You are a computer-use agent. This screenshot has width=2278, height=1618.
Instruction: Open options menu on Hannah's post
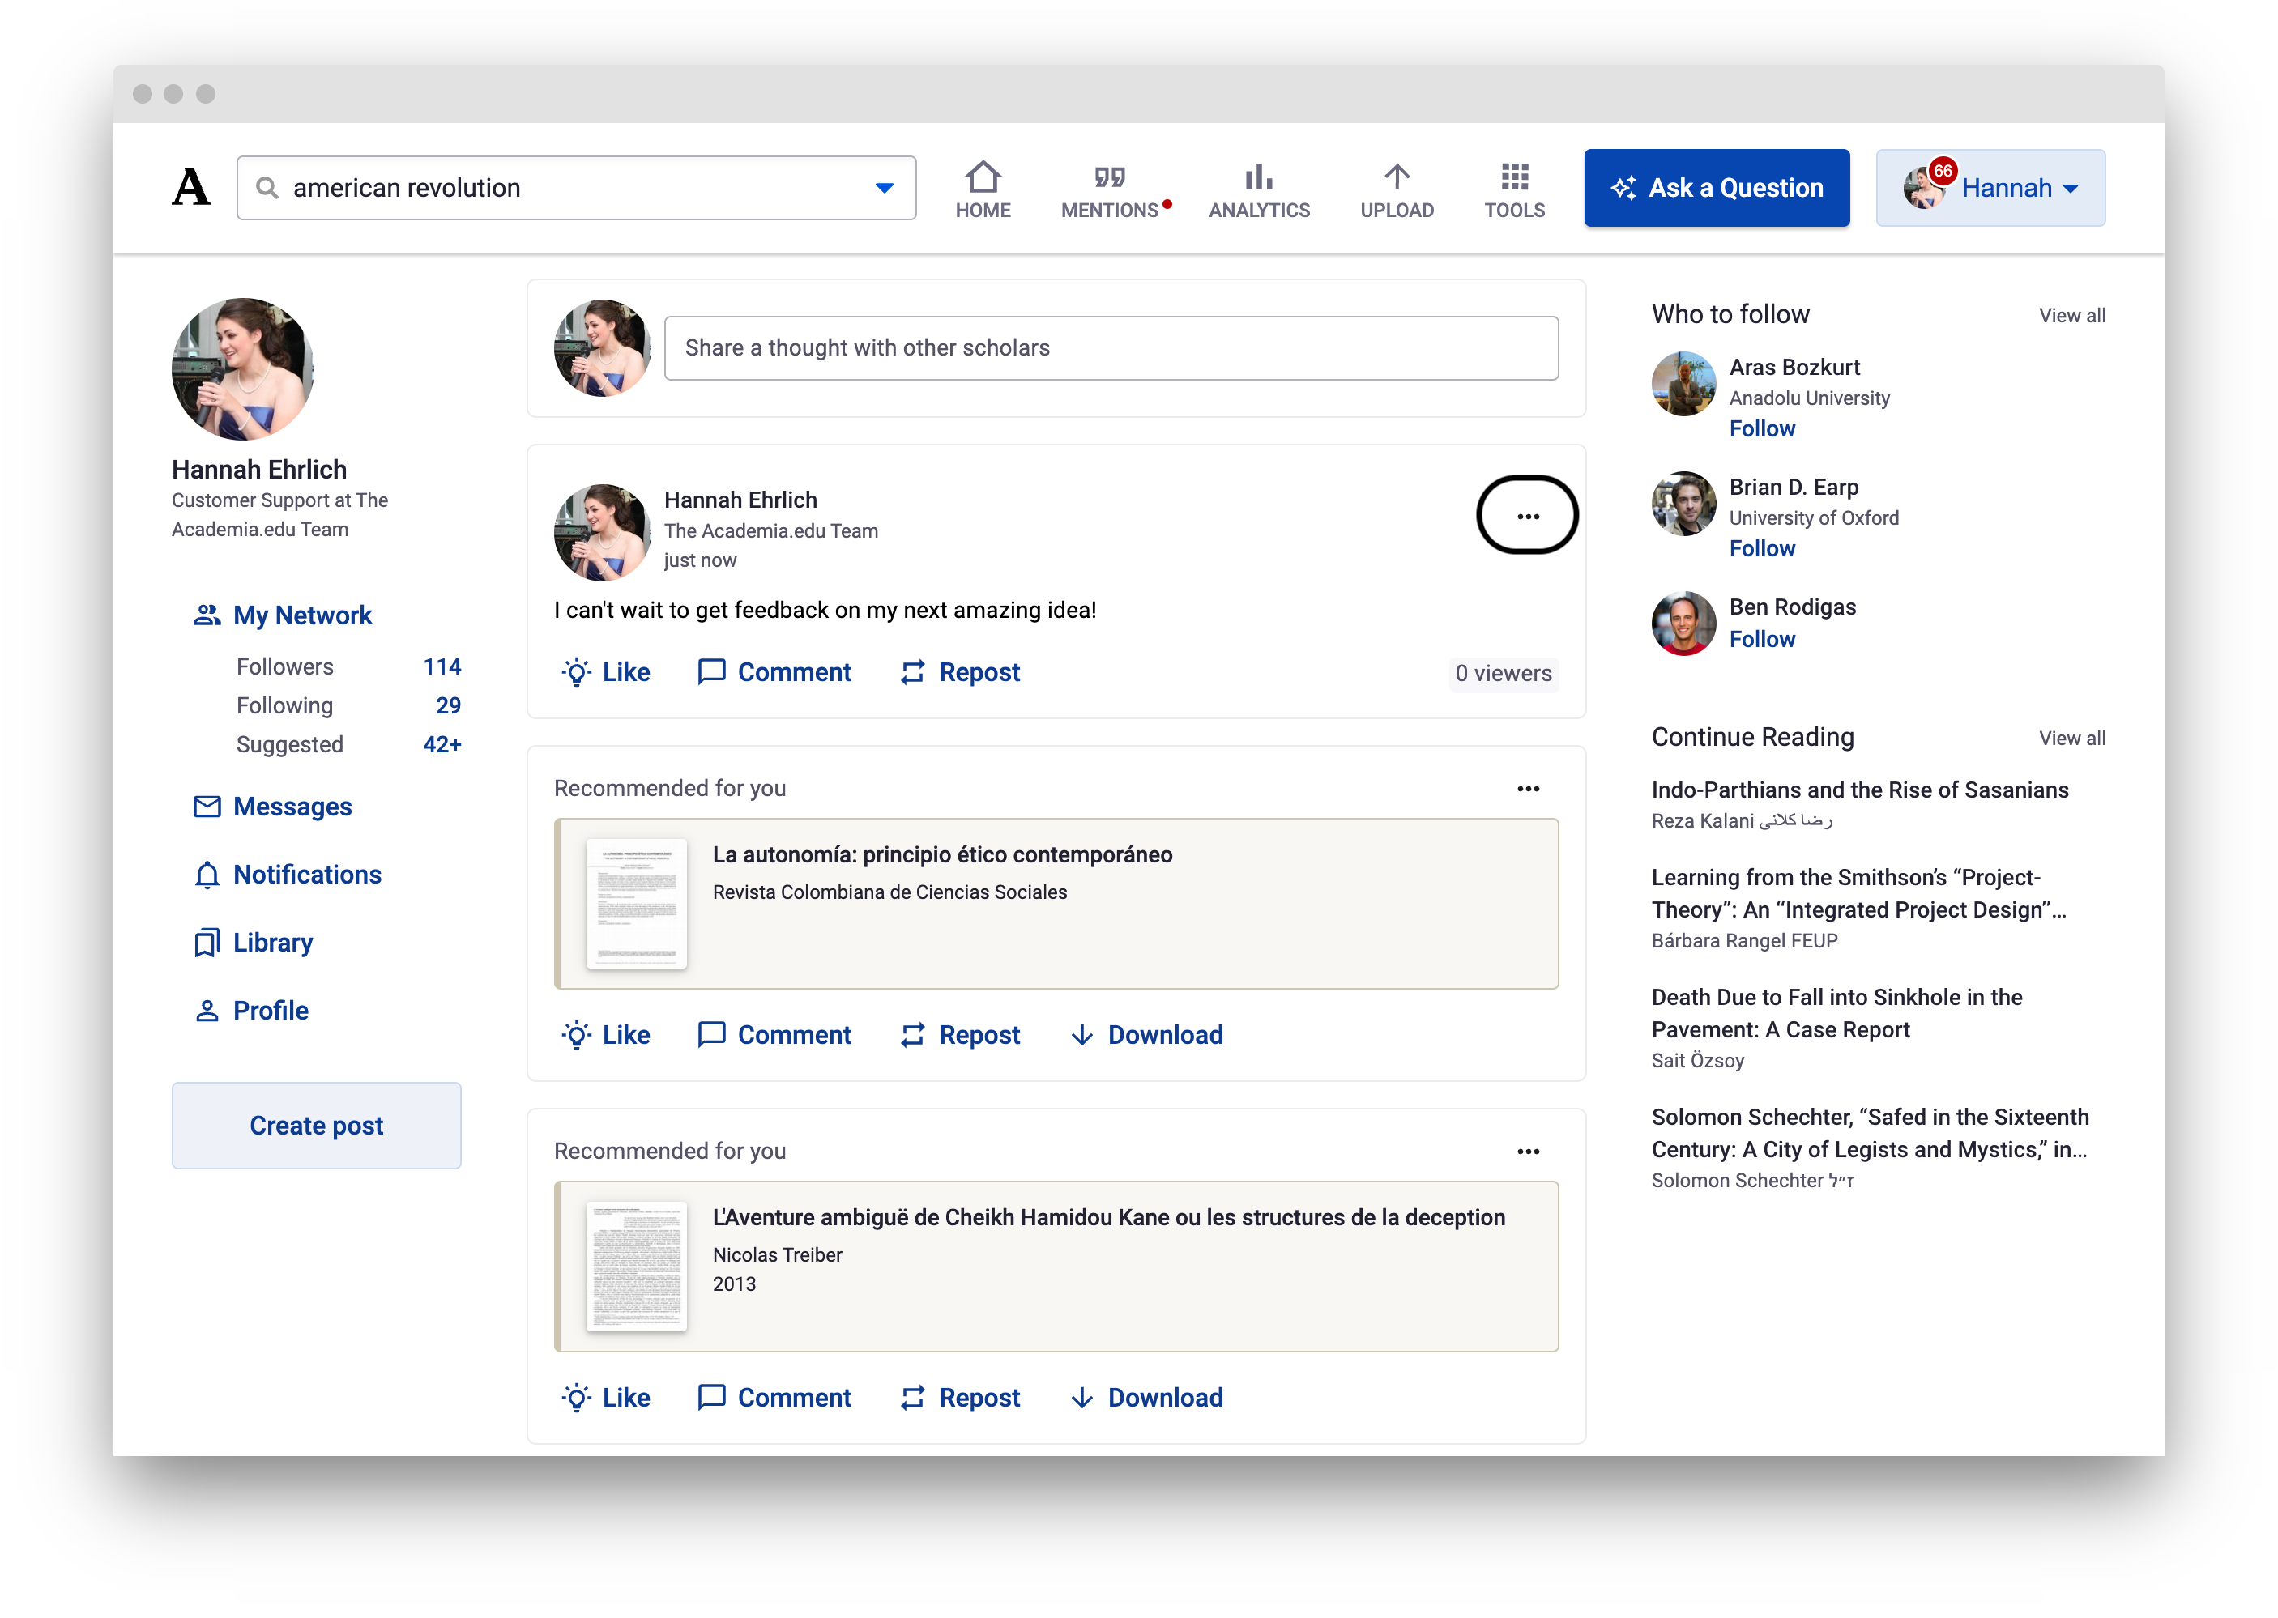coord(1528,515)
